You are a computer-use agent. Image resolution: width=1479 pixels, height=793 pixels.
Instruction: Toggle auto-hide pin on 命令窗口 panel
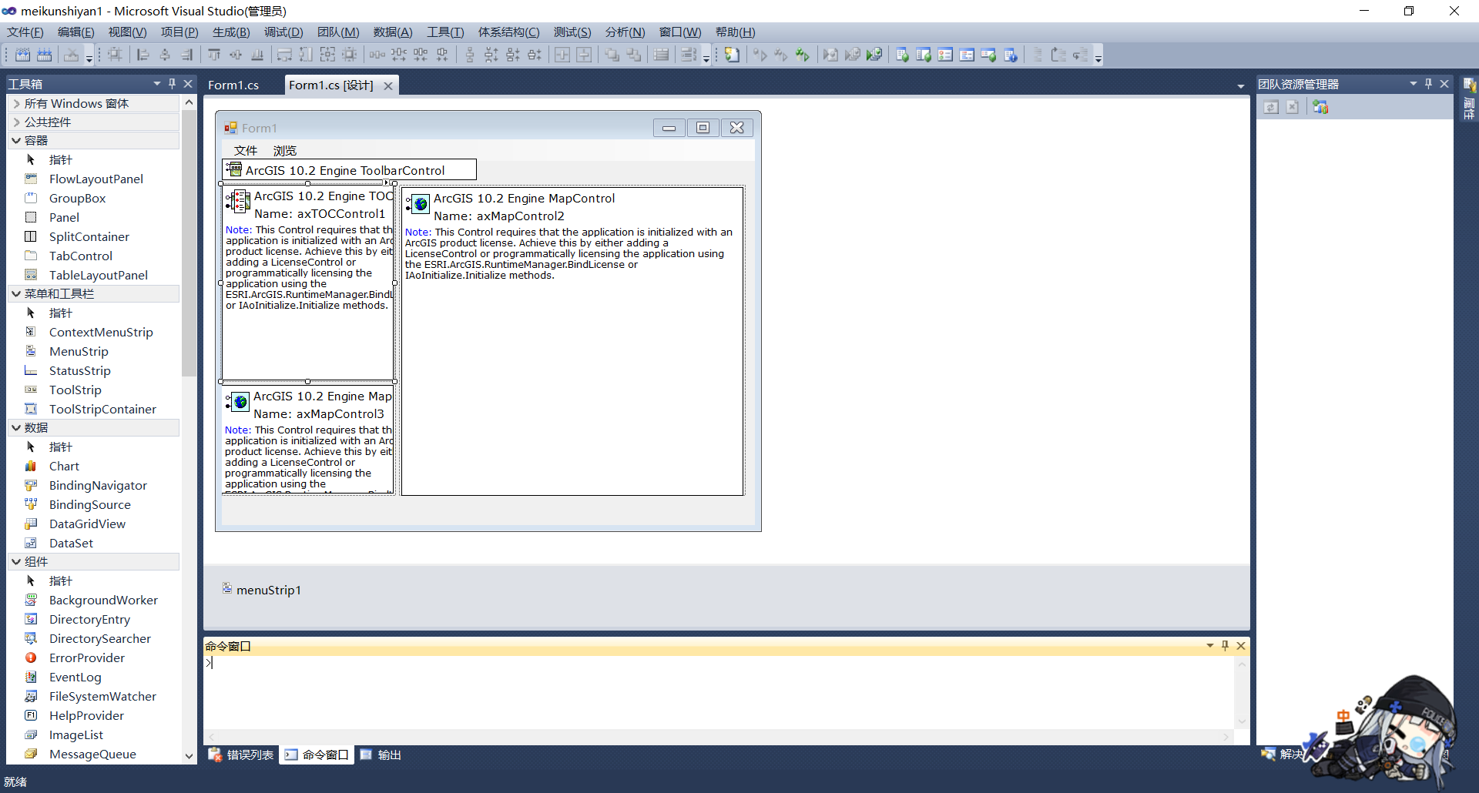(x=1225, y=645)
